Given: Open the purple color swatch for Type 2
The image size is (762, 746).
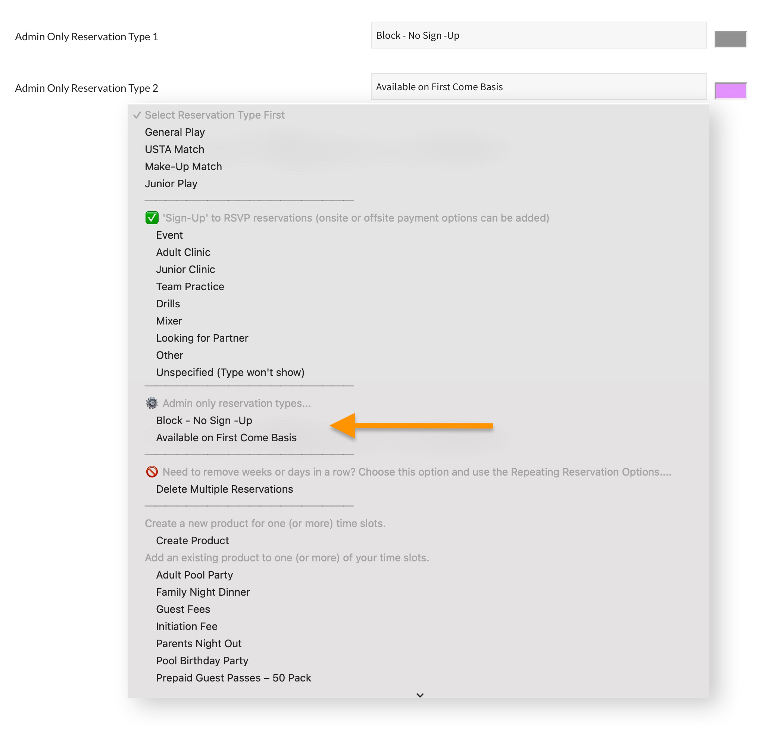Looking at the screenshot, I should [730, 91].
